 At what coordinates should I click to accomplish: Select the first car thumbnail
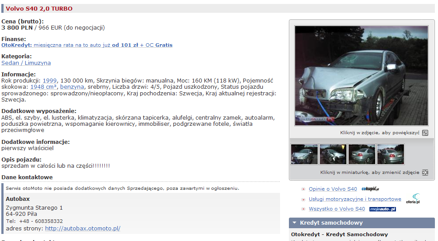click(x=304, y=154)
